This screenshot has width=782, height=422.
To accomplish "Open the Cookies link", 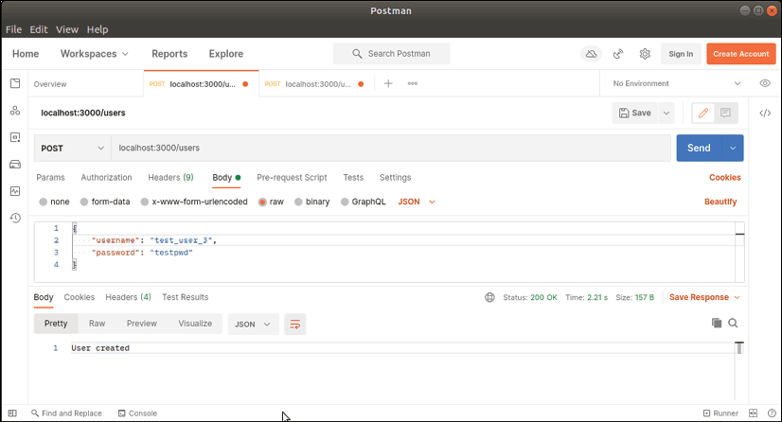I will click(x=724, y=177).
